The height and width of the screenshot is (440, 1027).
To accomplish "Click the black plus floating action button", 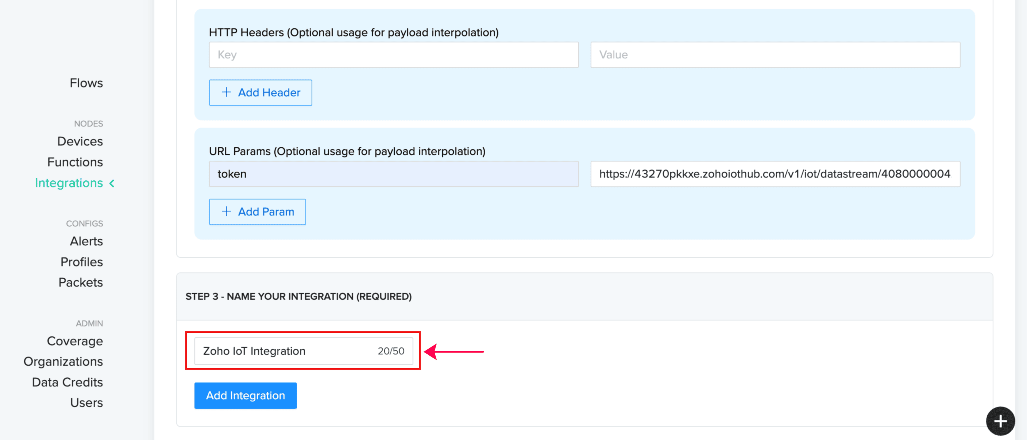I will point(1000,421).
